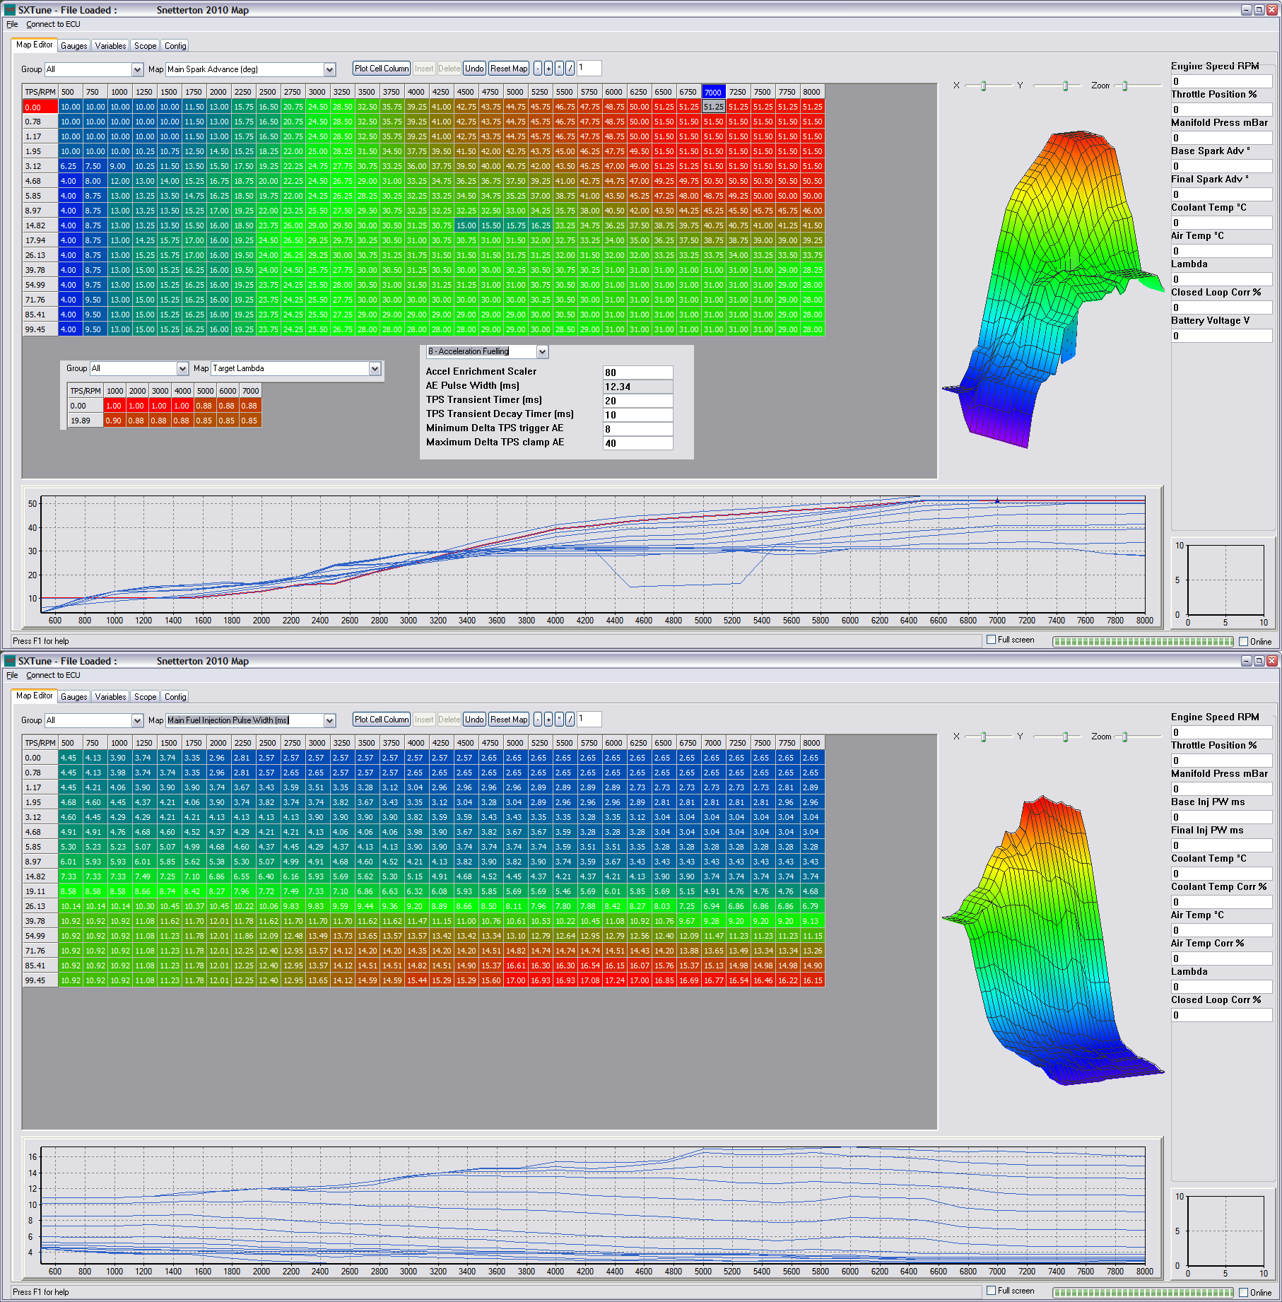This screenshot has width=1282, height=1302.
Task: Click the TPS Transient Decay Timer field
Action: pos(637,415)
